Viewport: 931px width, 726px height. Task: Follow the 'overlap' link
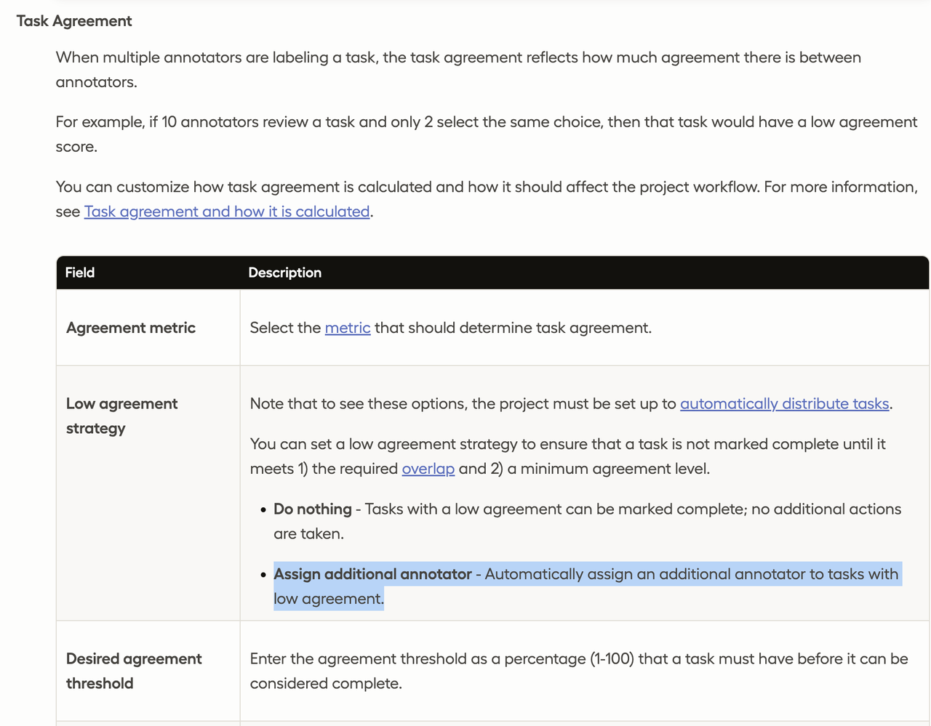click(428, 469)
